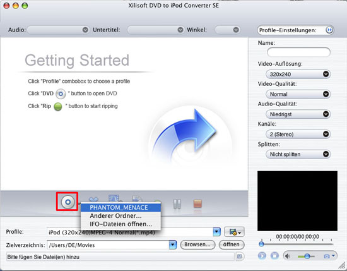Click the red Stop ripping toolbar button
The height and width of the screenshot is (271, 347).
coord(197,203)
